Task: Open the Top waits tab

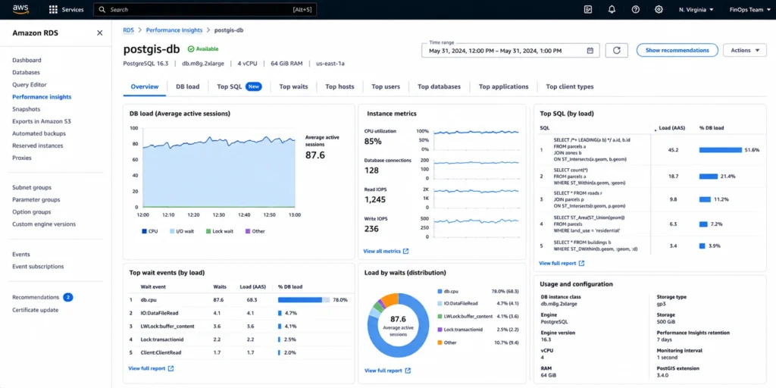Action: pos(293,86)
